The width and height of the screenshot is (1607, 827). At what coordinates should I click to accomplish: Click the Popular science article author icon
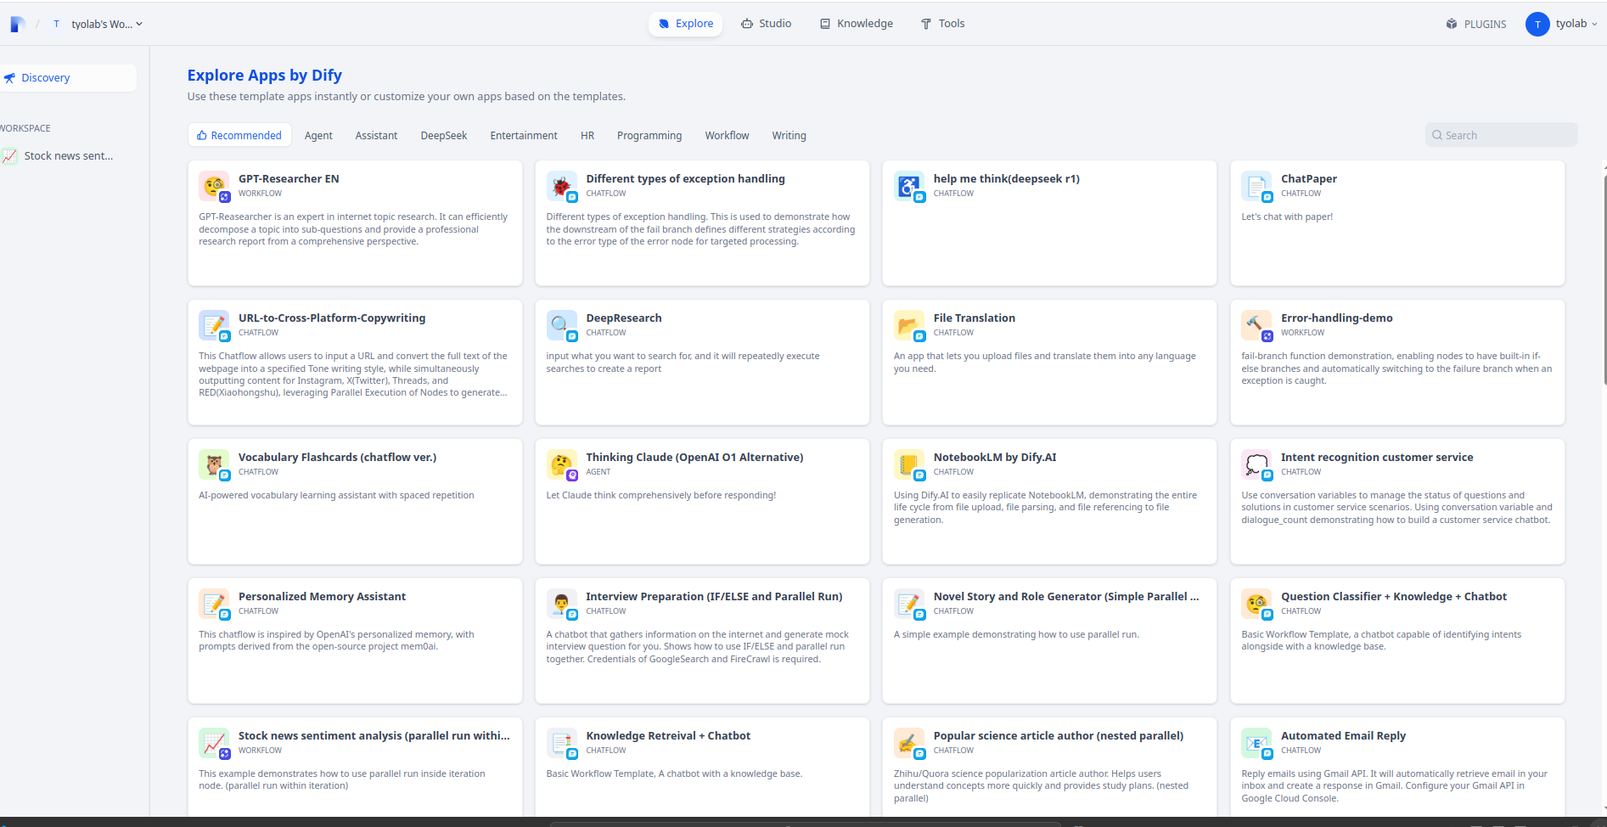[908, 742]
